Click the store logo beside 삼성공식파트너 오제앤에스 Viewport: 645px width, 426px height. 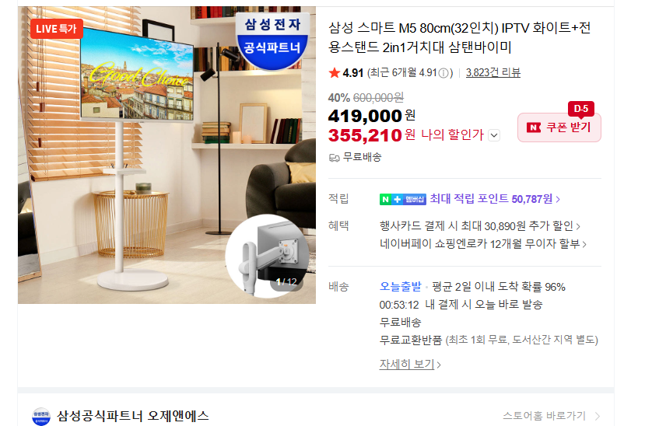pos(41,417)
